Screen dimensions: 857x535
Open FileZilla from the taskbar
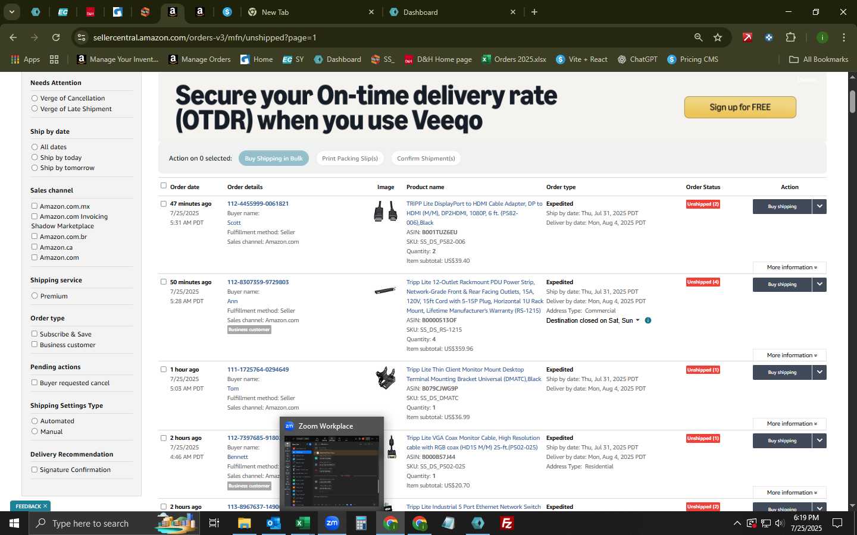[x=507, y=523]
